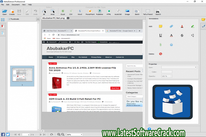Choose the stamp annotation tool
This screenshot has width=206, height=137.
tap(182, 26)
